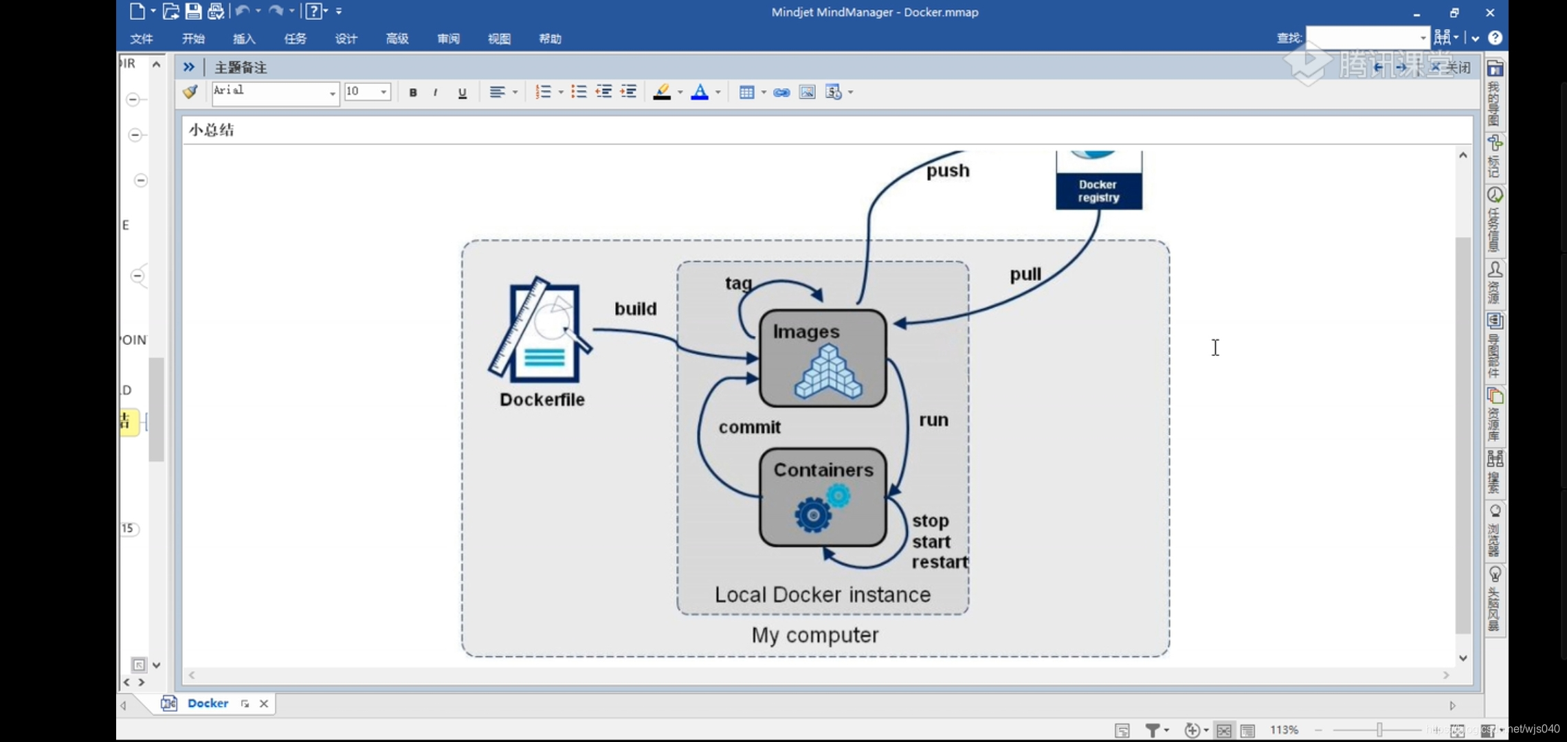Decrease the paragraph indent
1567x742 pixels.
[x=604, y=92]
